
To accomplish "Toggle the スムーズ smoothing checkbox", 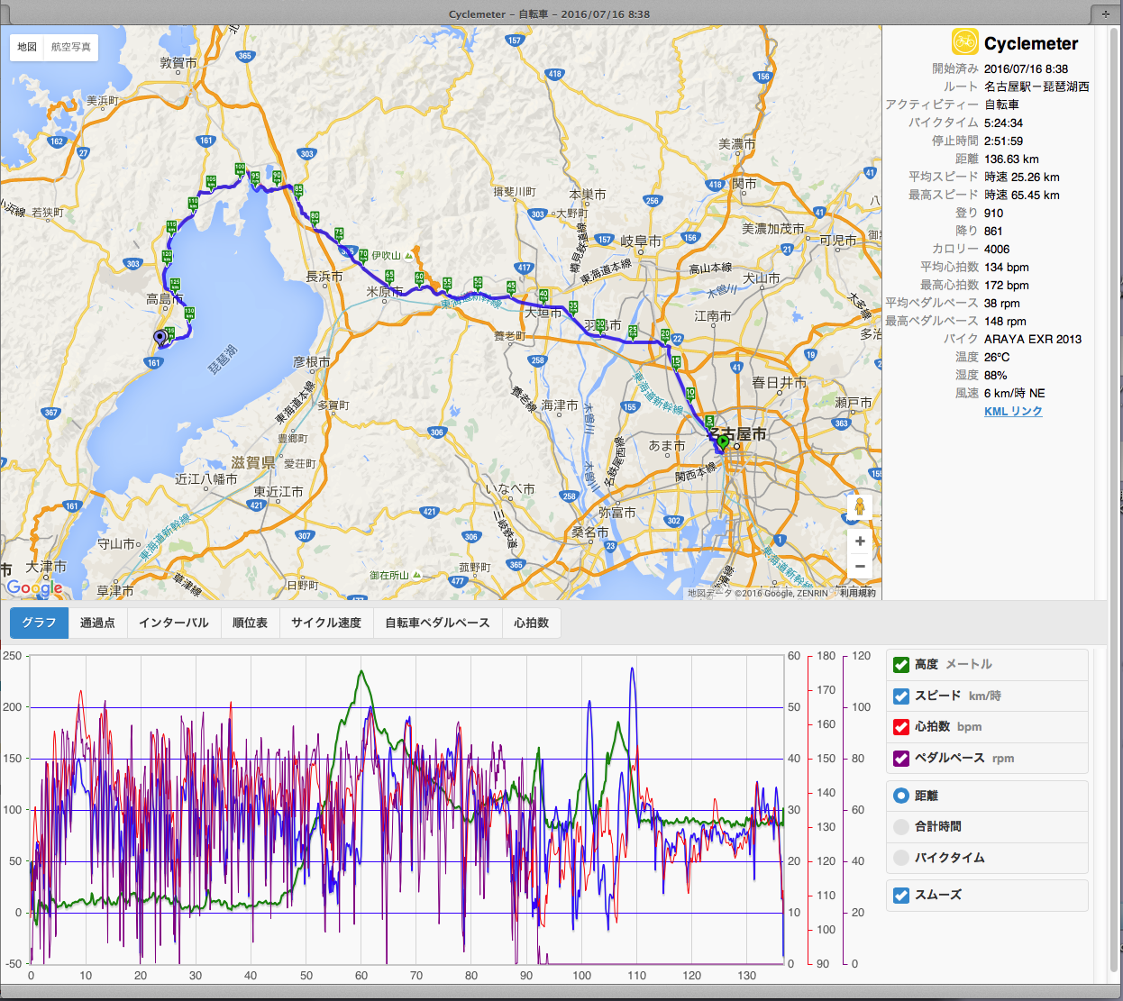I will point(901,896).
